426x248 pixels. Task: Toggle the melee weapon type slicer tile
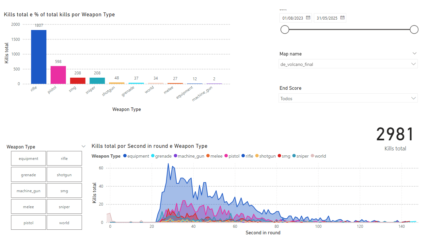coord(28,207)
